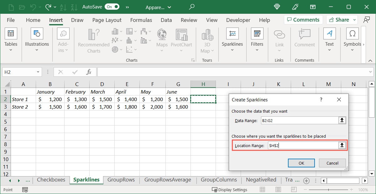This screenshot has height=194, width=376.
Task: Click OK in the Create Sparklines dialog
Action: pyautogui.click(x=301, y=163)
